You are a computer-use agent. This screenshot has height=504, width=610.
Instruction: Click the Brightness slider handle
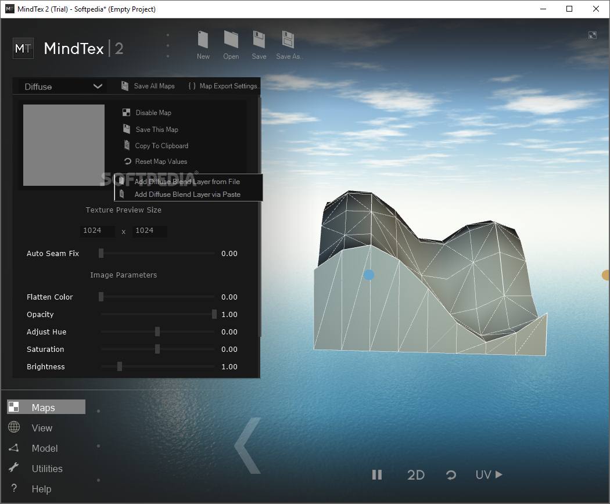pos(120,366)
